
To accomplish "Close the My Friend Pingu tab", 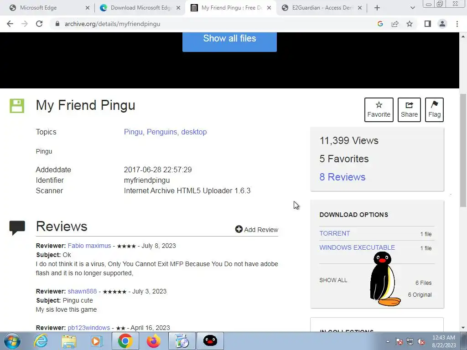I will click(269, 8).
